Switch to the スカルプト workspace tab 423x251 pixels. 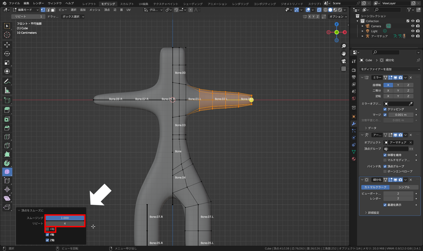127,4
